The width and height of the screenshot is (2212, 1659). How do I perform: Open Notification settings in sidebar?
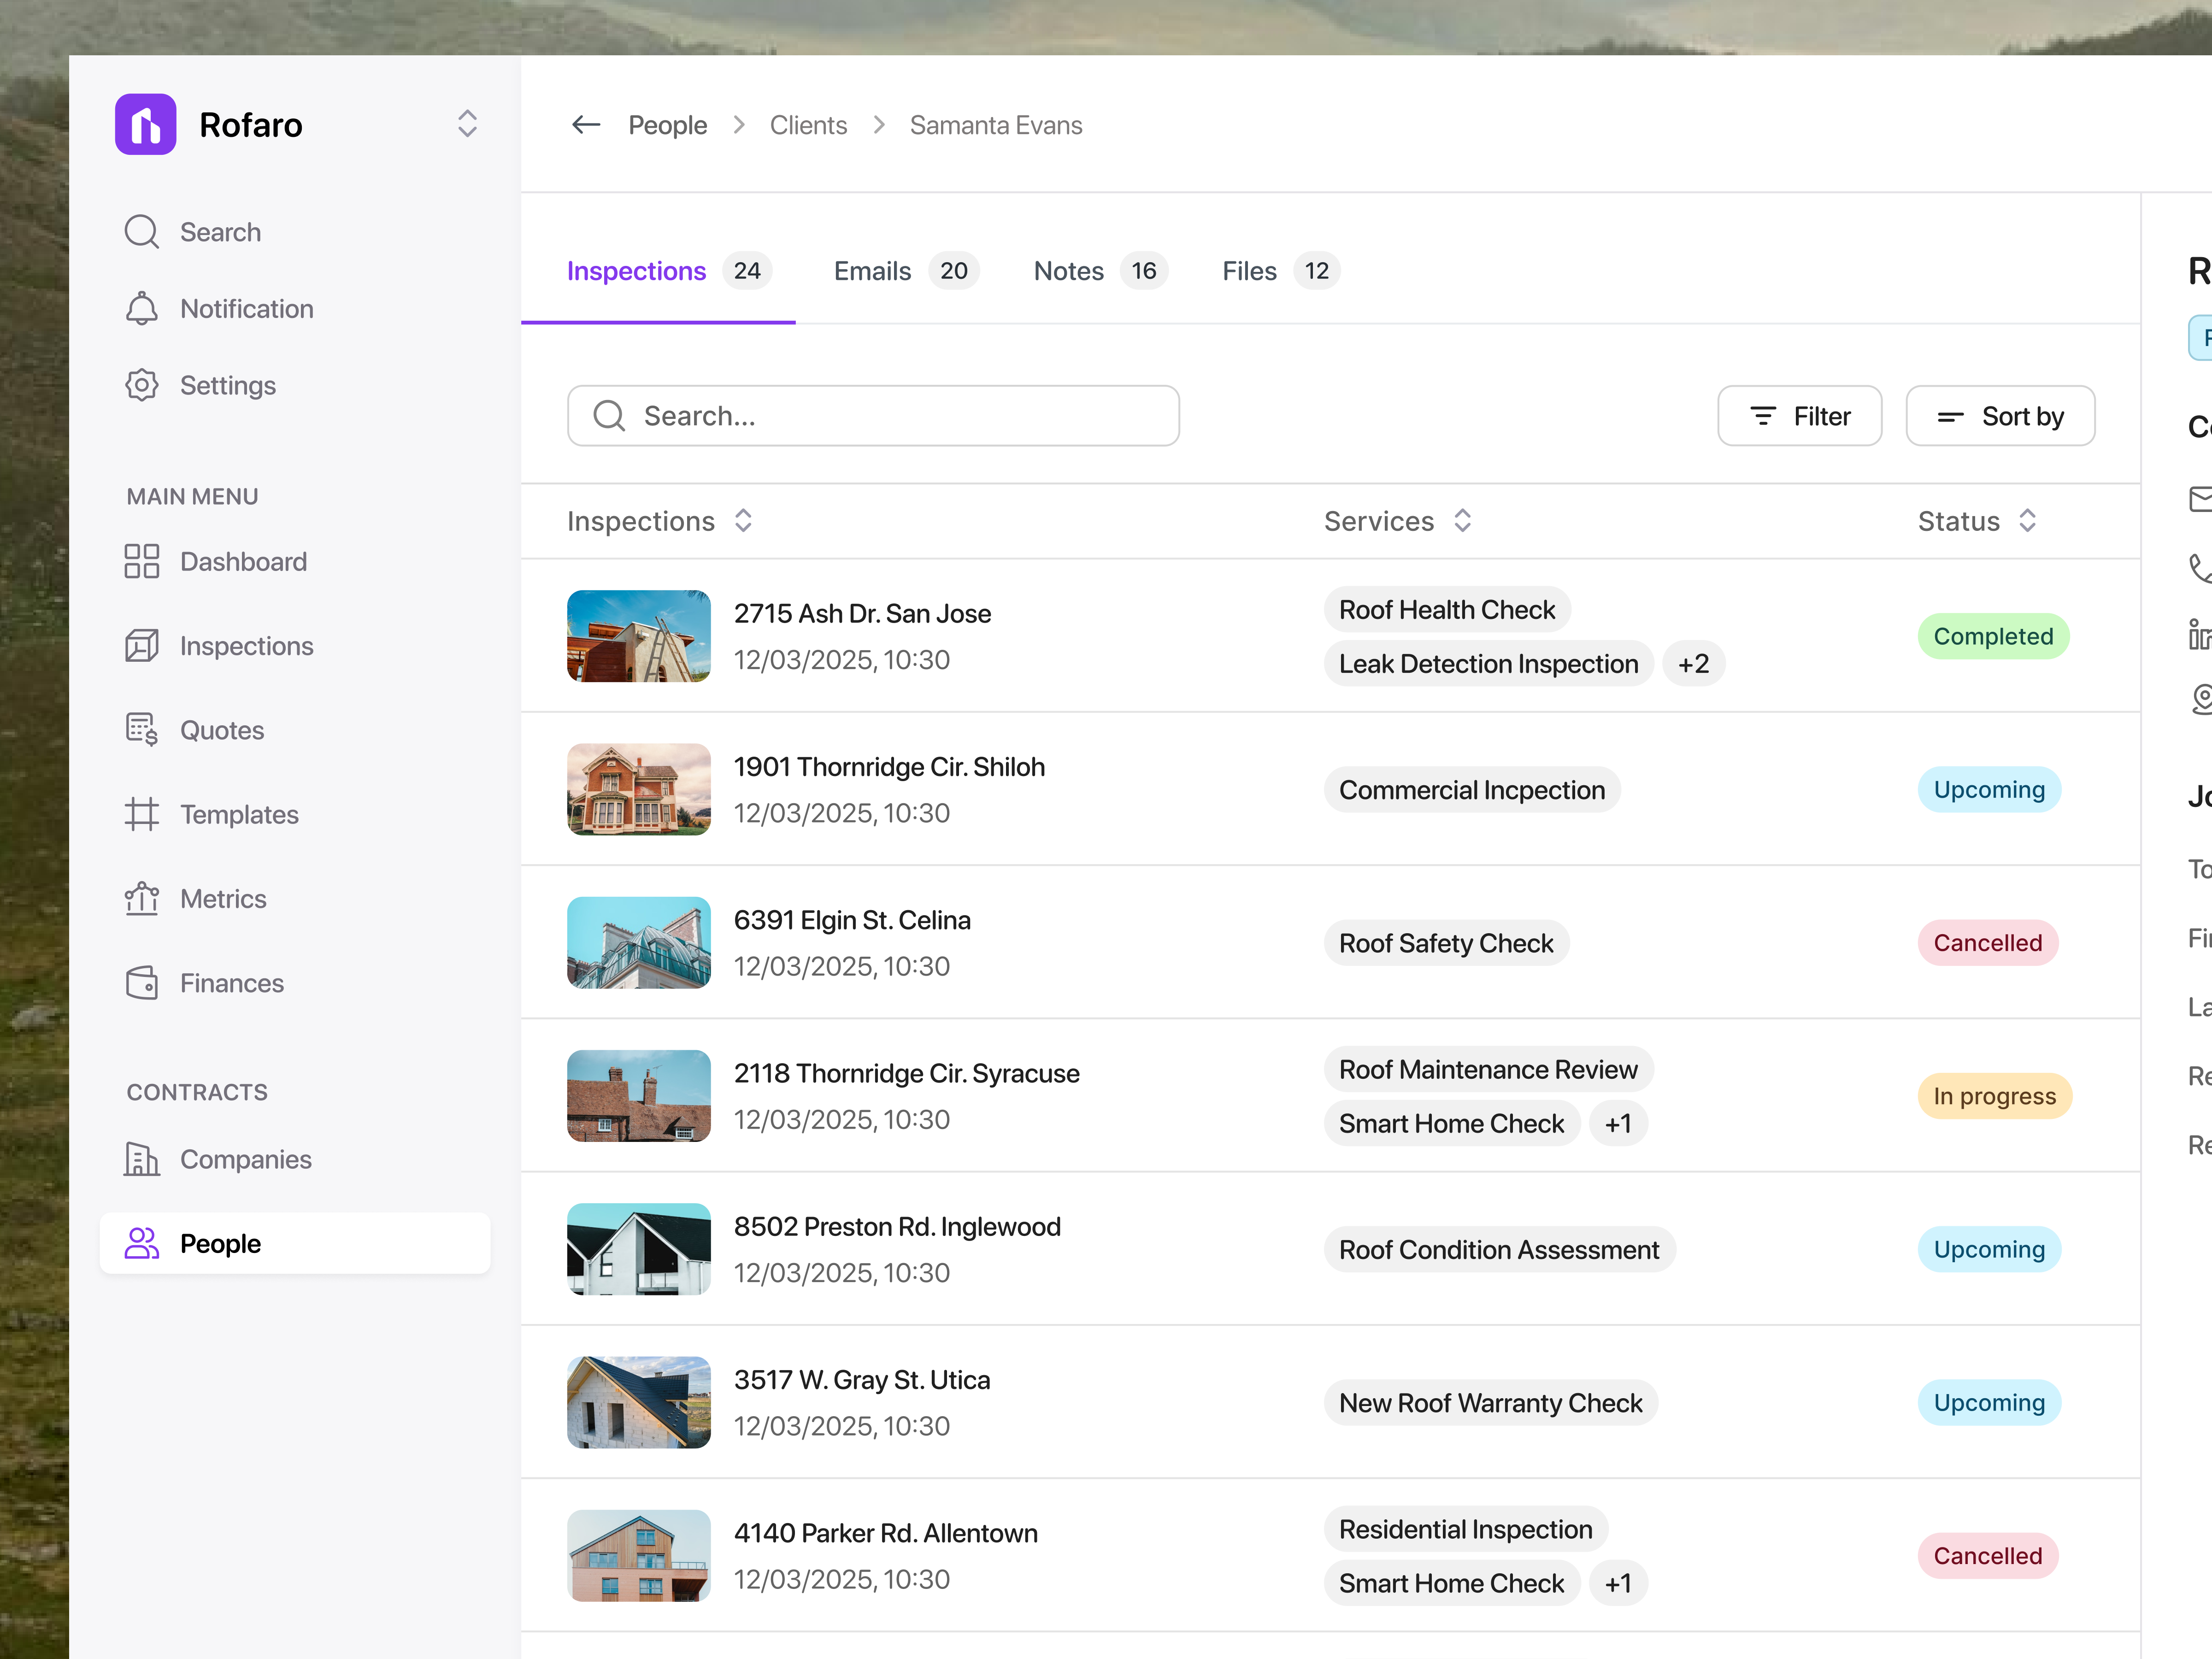click(x=141, y=308)
